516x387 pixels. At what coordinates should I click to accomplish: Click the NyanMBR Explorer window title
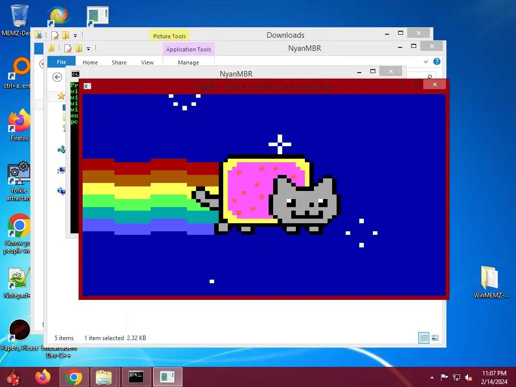304,48
